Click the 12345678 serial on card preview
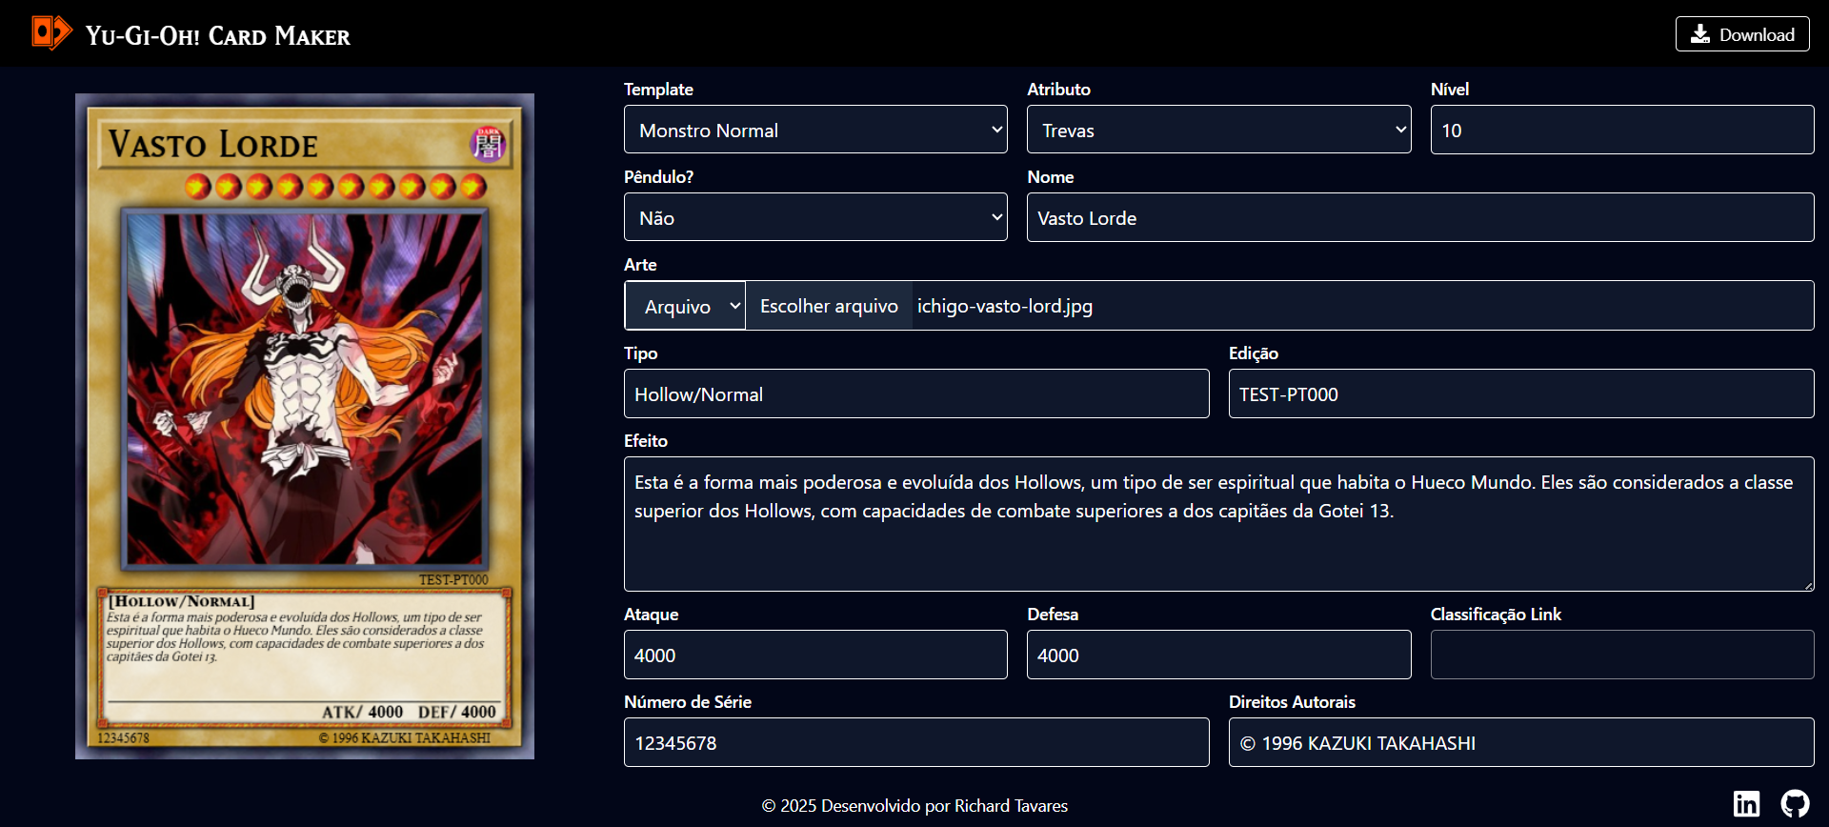 (123, 737)
